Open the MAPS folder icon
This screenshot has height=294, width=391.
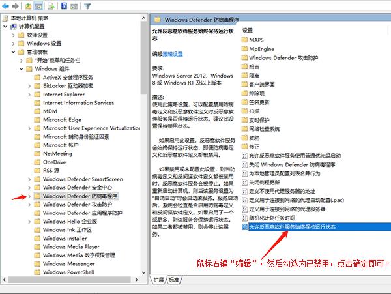click(x=244, y=40)
